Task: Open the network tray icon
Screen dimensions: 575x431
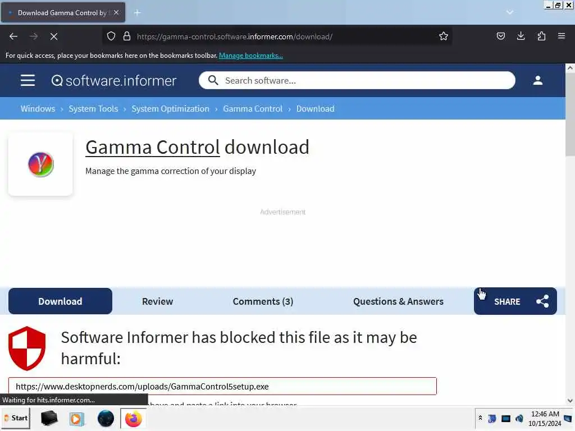Action: click(506, 419)
